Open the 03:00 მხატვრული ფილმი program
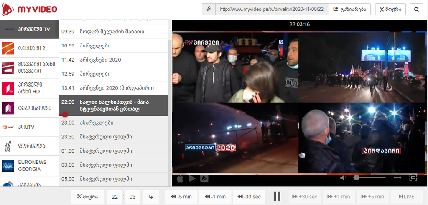This screenshot has height=205, width=428. tap(113, 165)
